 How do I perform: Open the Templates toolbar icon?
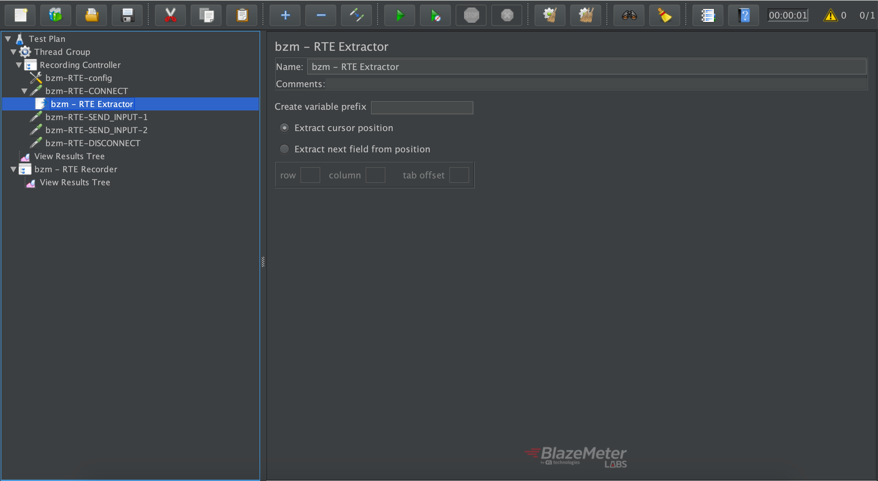[x=56, y=15]
